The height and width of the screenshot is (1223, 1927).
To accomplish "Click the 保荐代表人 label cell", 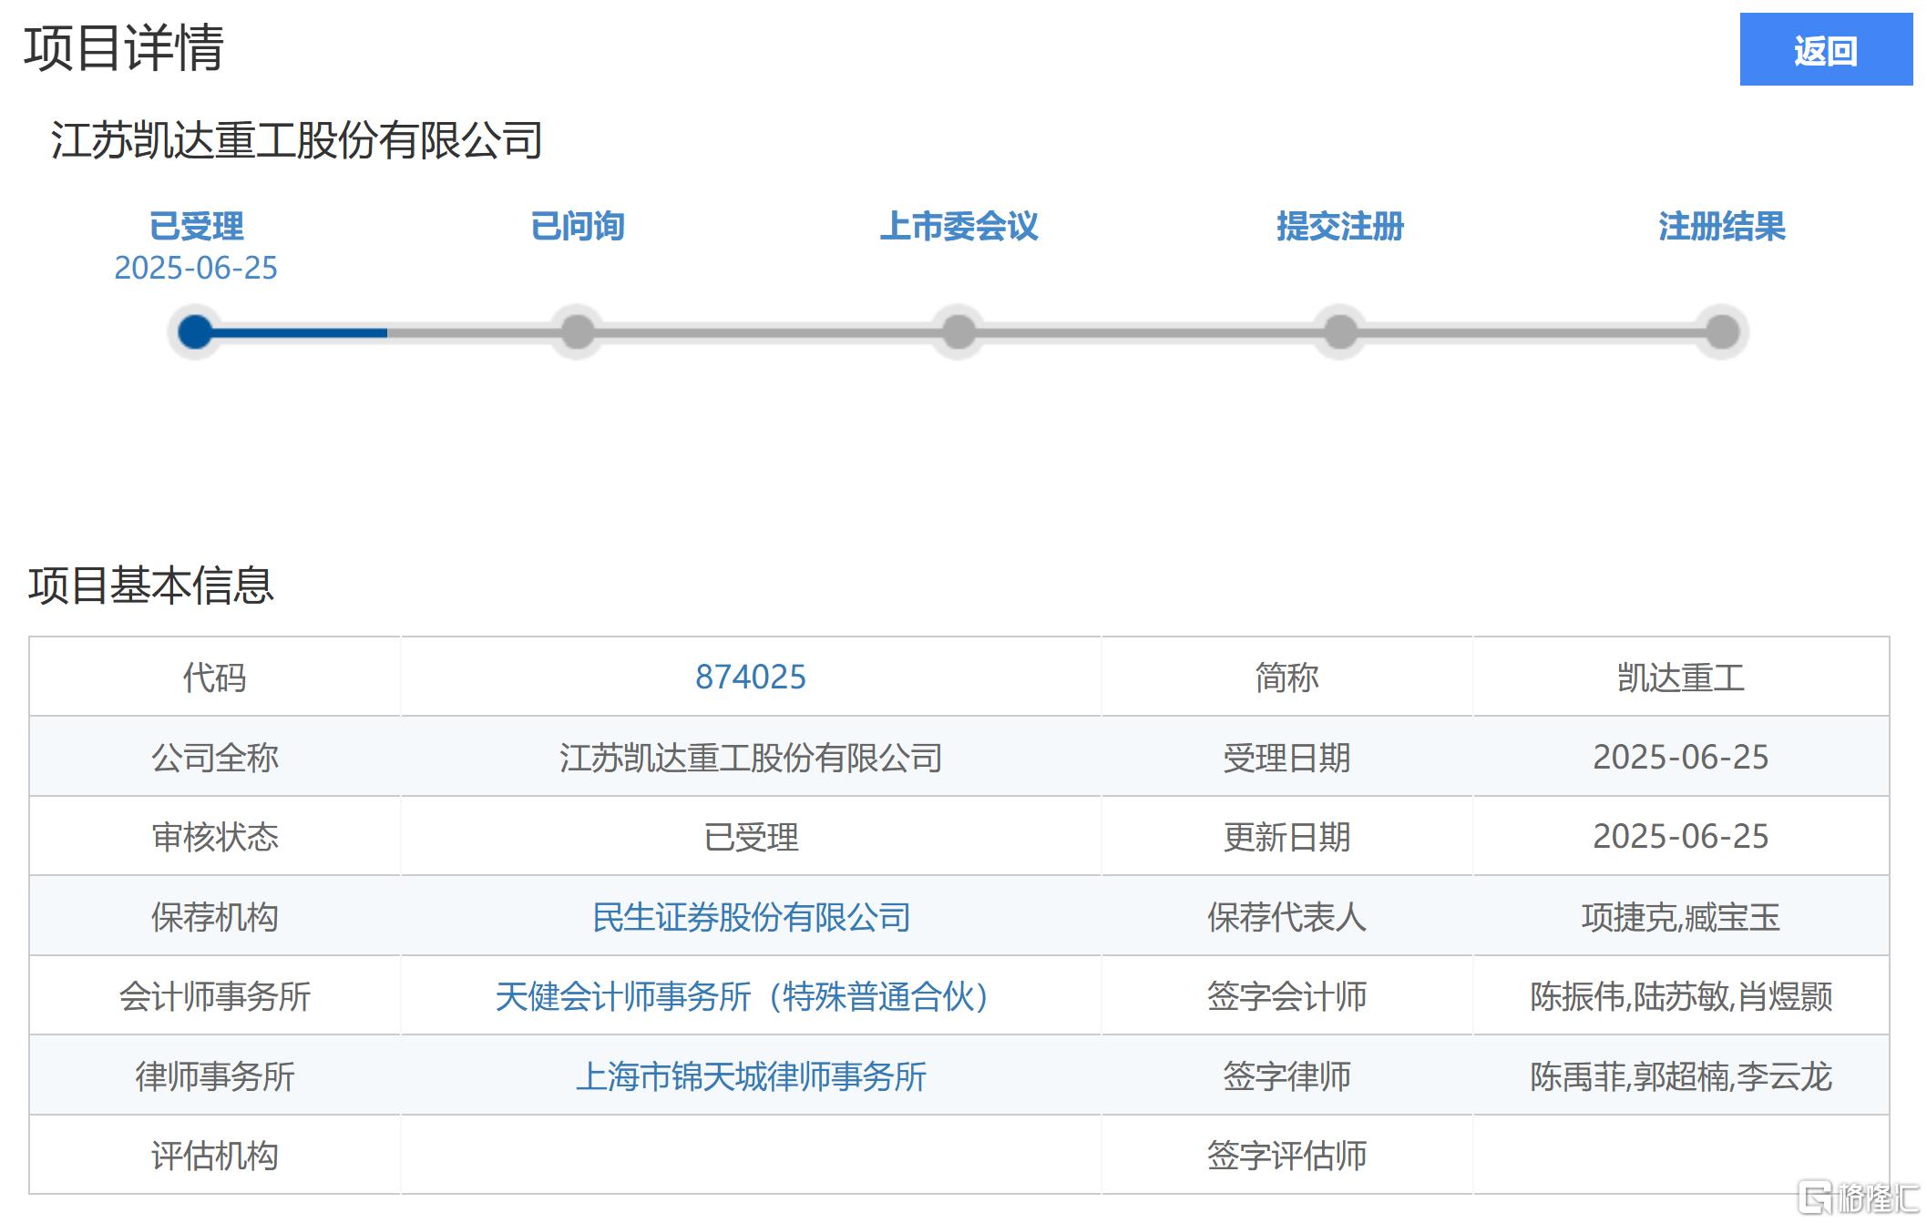I will pos(1286,916).
